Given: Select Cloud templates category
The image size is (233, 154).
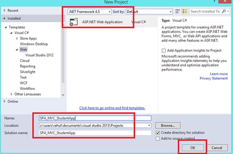Looking at the screenshot, I should (24, 61).
